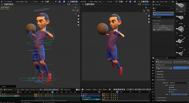Adjust the Axes position slider

point(179,94)
